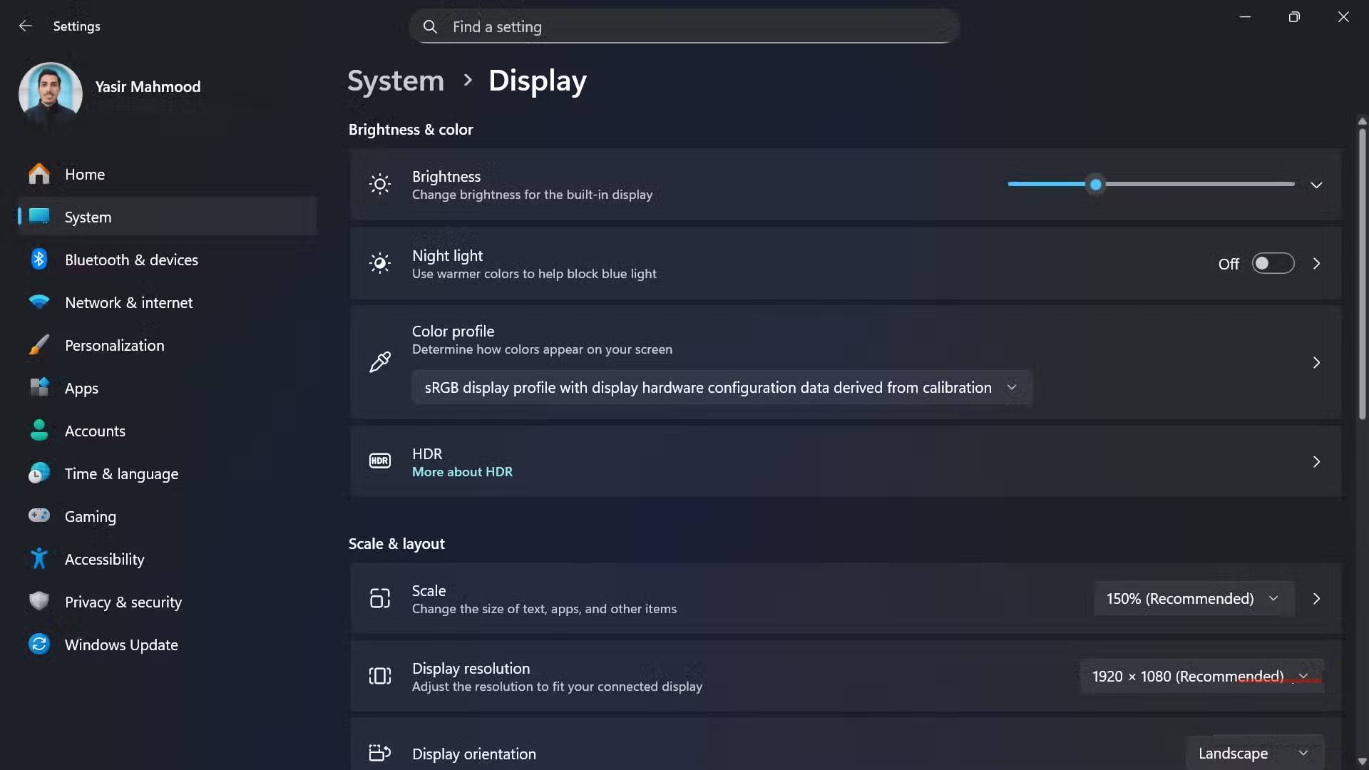The image size is (1369, 770).
Task: Click the Privacy & security shield icon
Action: [39, 602]
